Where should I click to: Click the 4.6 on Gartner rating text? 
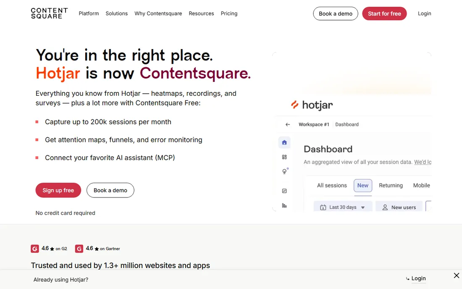click(103, 249)
